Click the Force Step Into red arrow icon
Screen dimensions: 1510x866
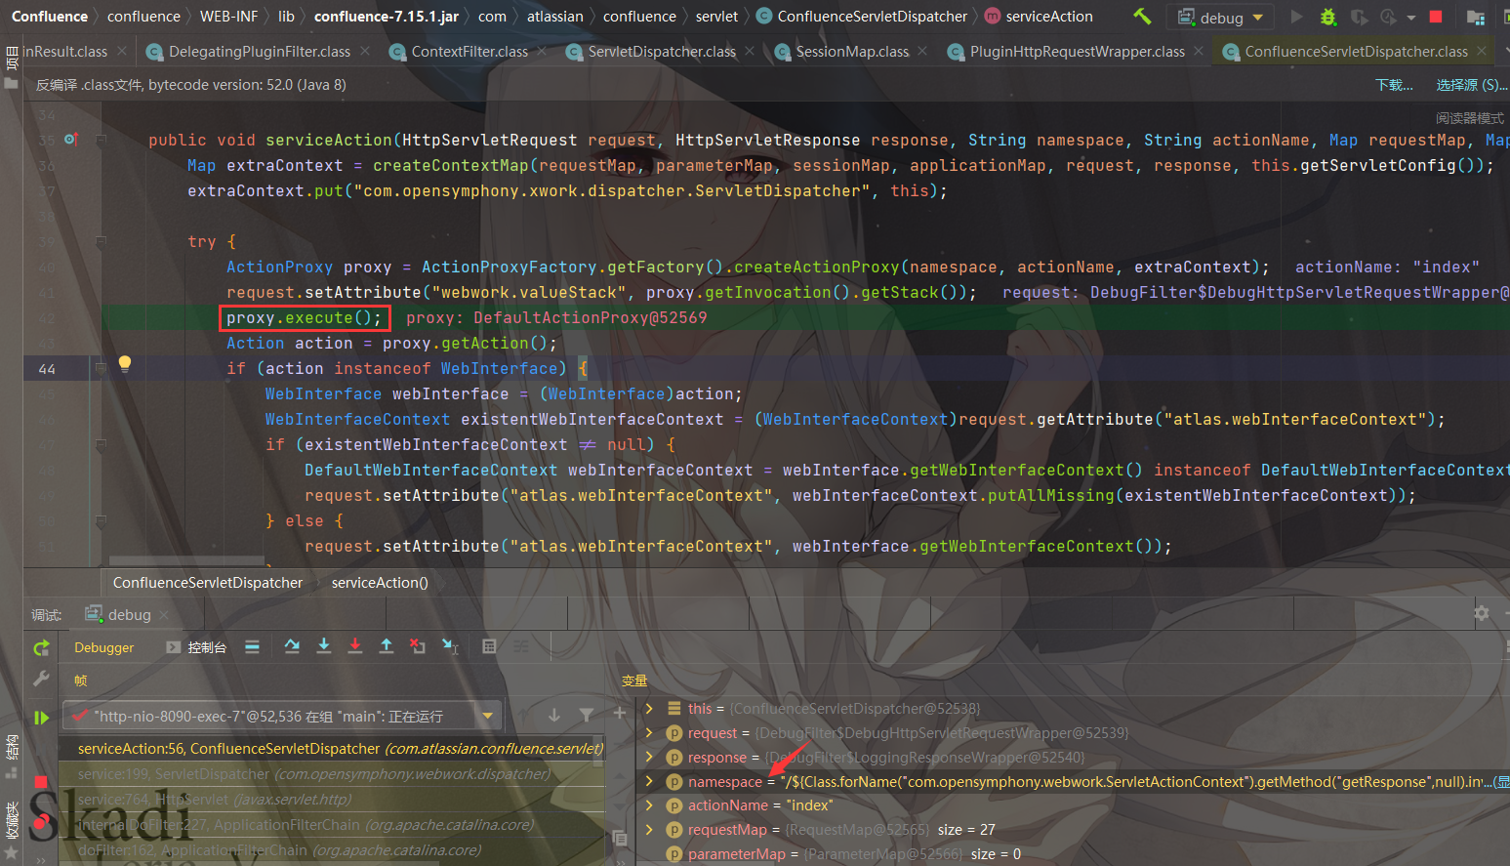point(355,646)
